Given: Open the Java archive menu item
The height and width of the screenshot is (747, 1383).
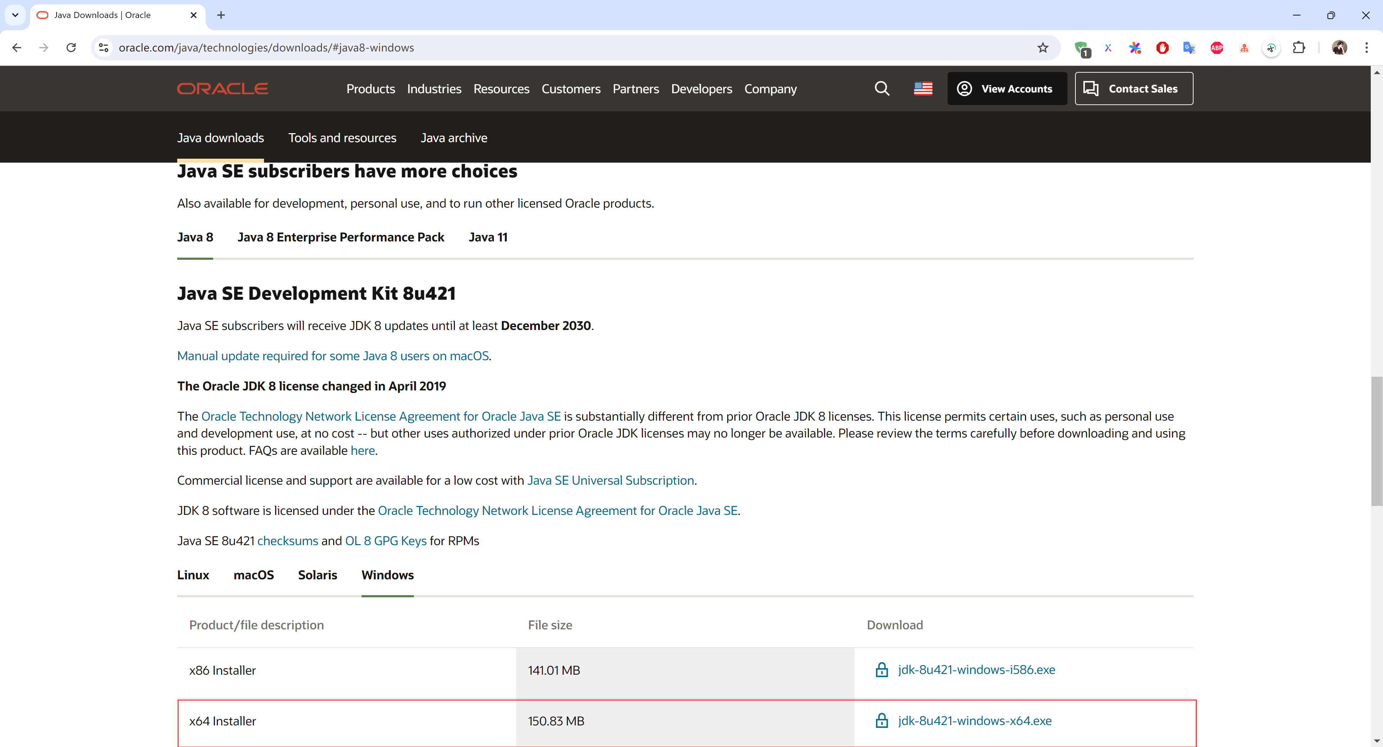Looking at the screenshot, I should click(454, 138).
